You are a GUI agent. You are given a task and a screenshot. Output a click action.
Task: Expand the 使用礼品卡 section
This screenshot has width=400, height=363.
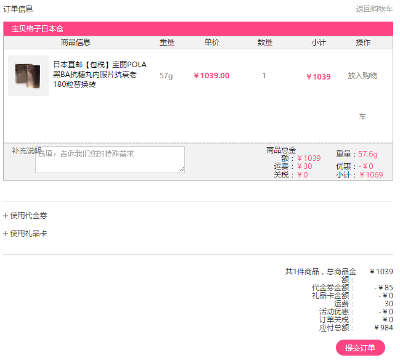(x=25, y=234)
